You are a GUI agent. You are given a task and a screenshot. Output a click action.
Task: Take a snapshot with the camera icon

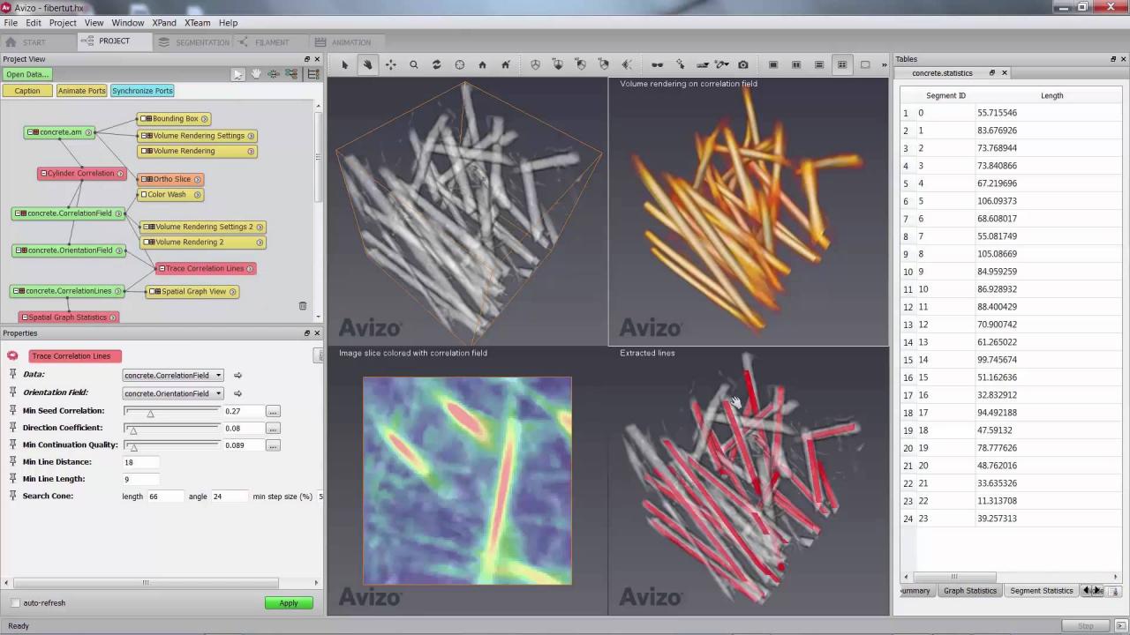point(743,64)
